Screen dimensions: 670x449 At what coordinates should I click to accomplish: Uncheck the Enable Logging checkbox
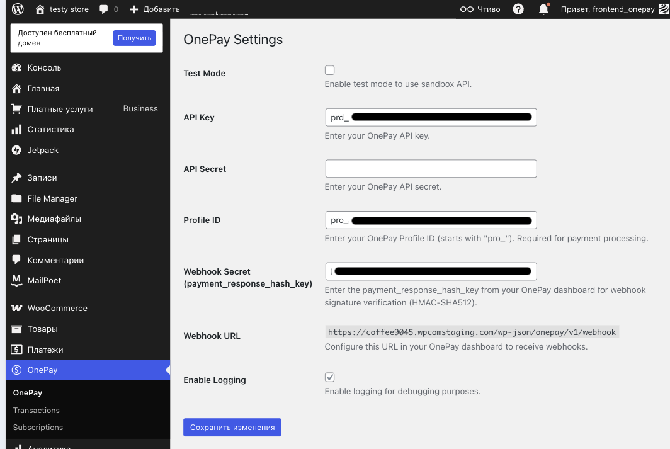click(x=329, y=377)
